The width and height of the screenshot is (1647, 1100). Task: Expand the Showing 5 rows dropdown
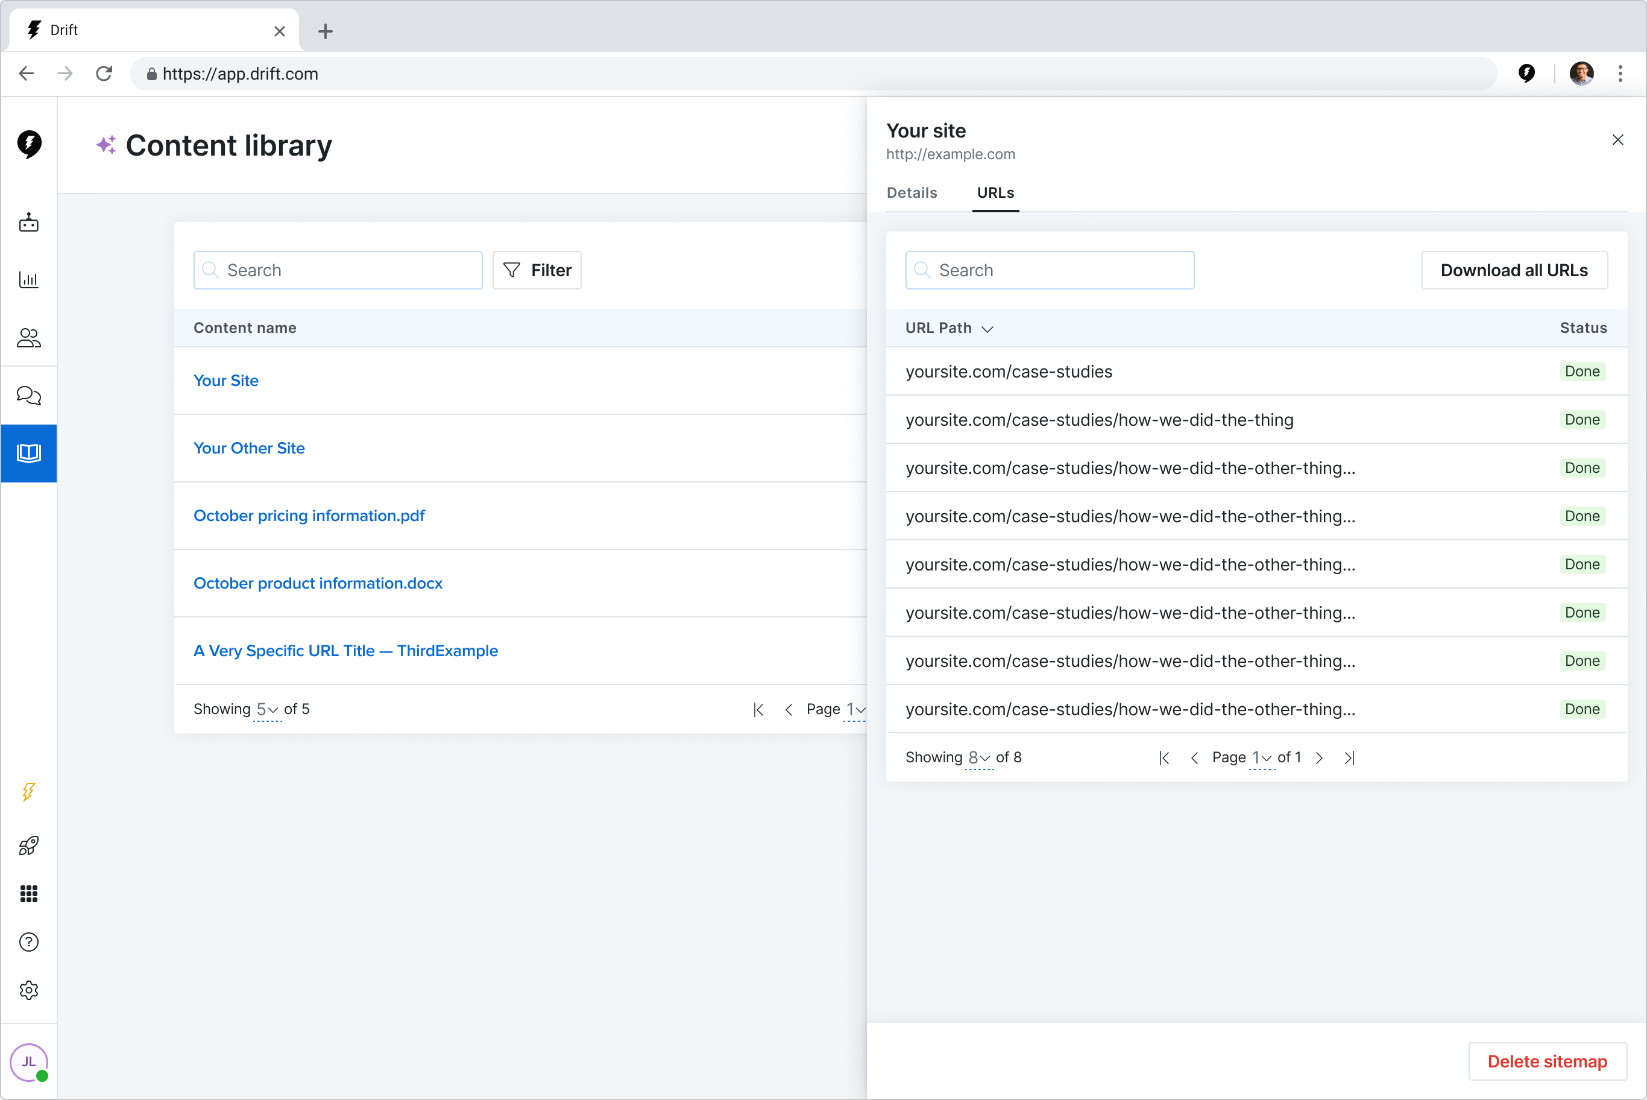267,709
